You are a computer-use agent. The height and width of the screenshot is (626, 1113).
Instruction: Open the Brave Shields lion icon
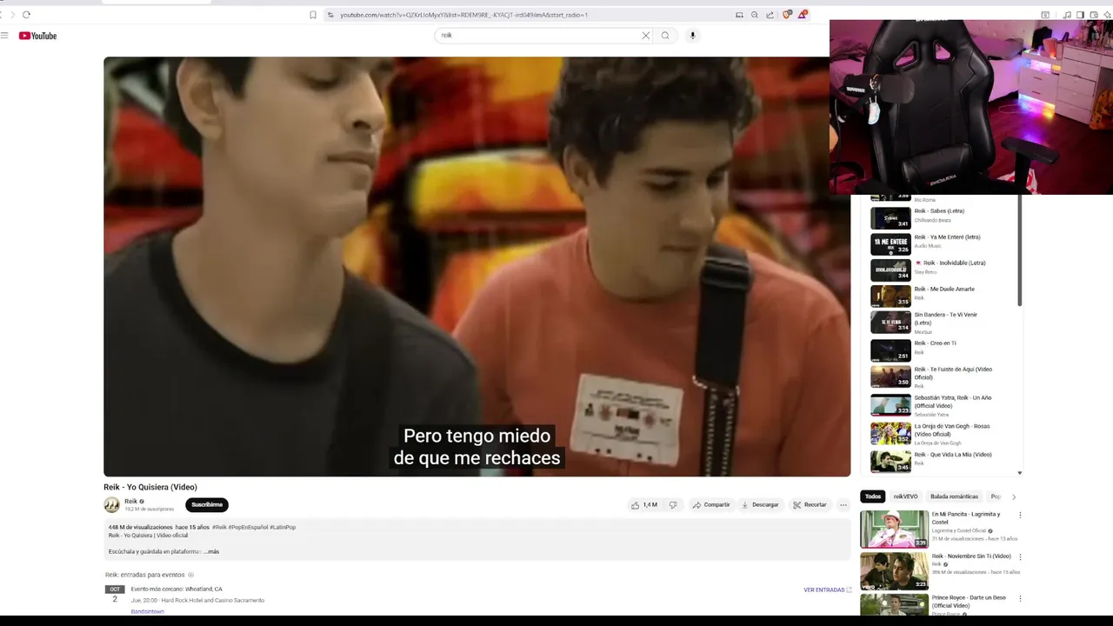787,15
